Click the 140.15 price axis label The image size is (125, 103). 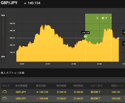(x=12, y=23)
